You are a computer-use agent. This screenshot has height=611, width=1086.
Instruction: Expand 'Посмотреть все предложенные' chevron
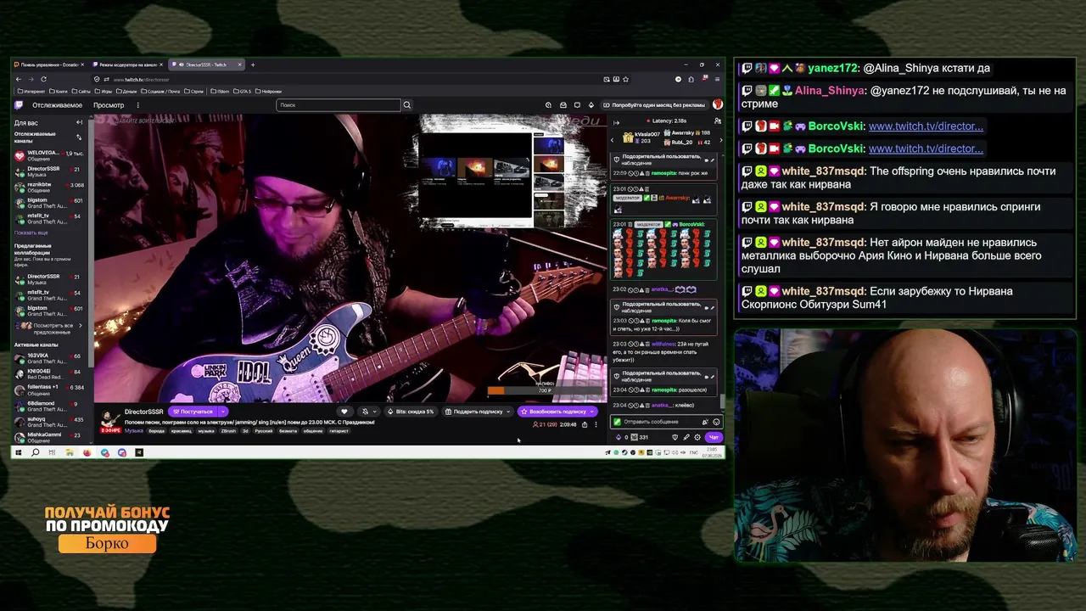(81, 325)
